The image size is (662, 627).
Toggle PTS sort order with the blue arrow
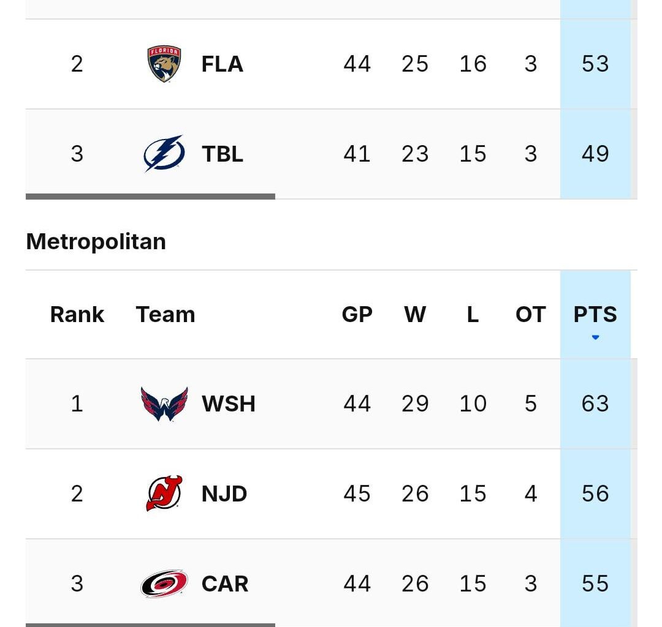pyautogui.click(x=594, y=336)
